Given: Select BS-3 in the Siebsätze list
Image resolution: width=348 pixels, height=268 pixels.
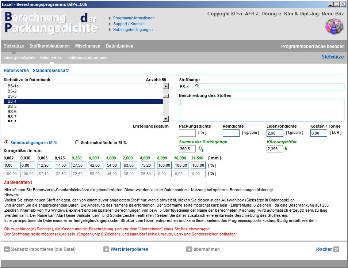Looking at the screenshot, I should click(83, 96).
